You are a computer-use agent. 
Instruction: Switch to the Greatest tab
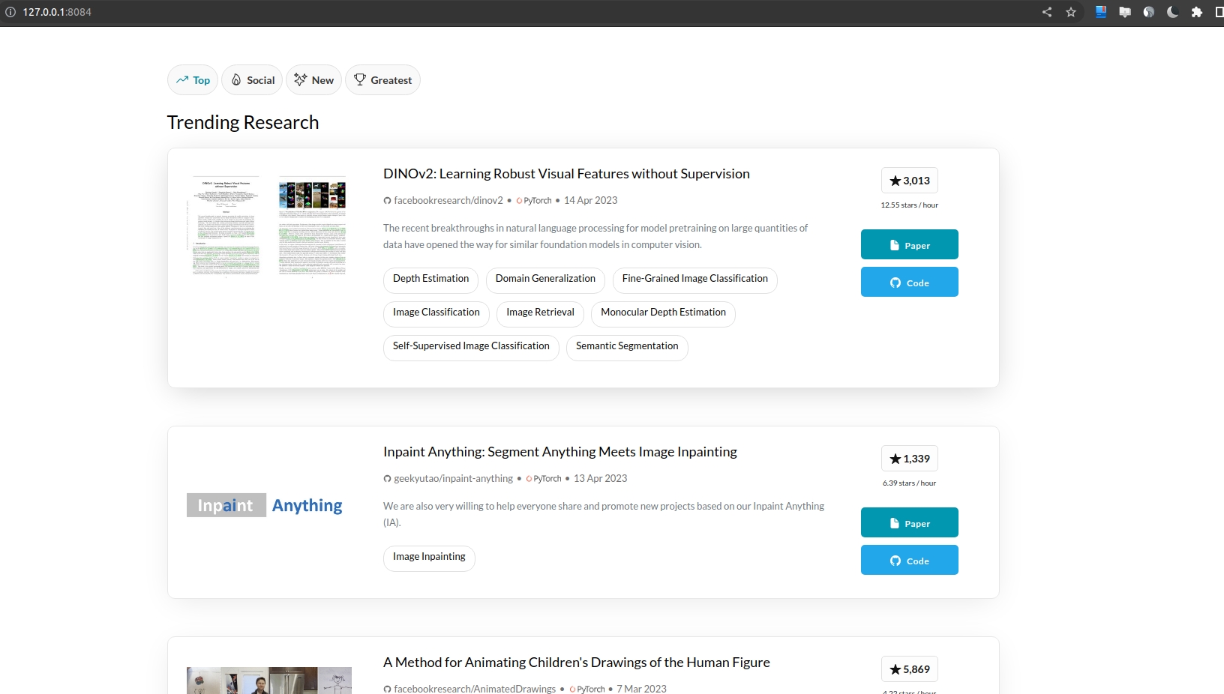coord(382,80)
